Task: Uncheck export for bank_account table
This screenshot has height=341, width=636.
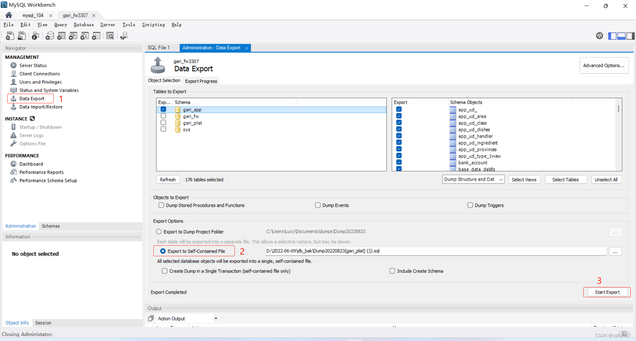Action: [x=399, y=162]
